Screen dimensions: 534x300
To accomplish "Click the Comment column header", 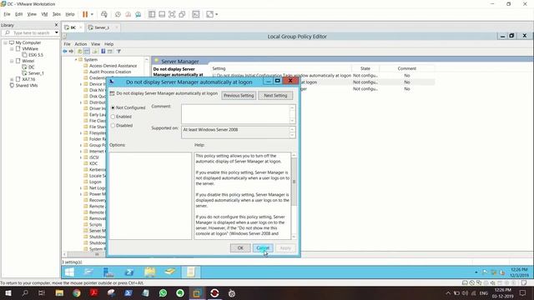I will (406, 68).
